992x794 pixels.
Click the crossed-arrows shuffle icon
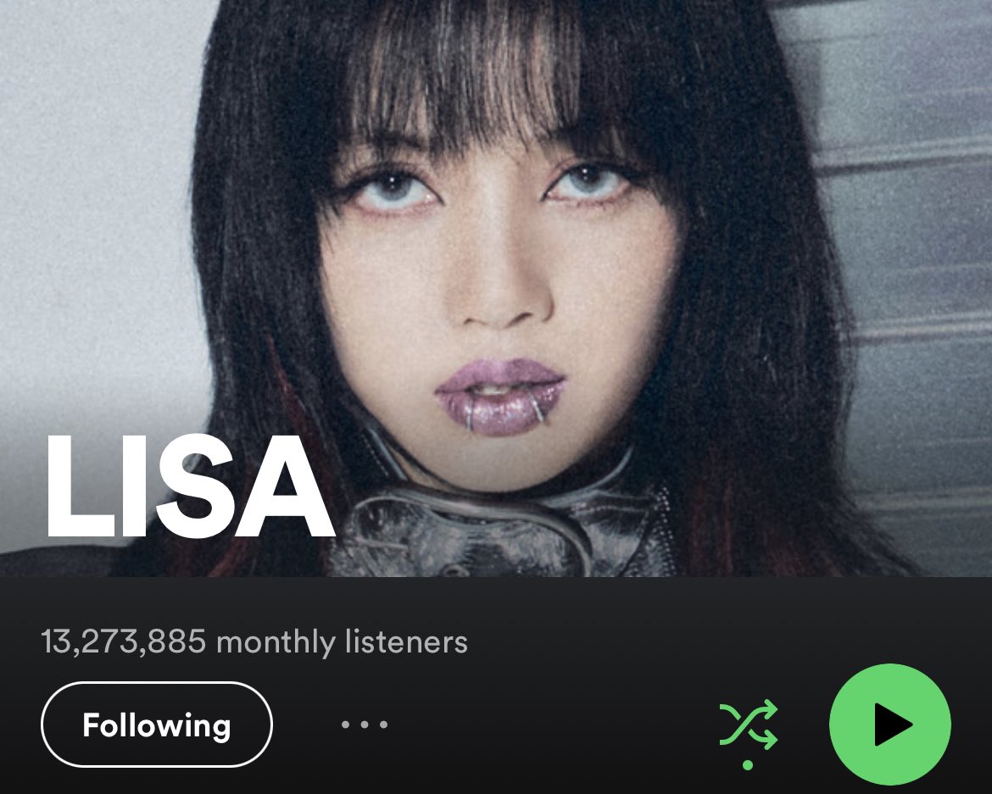749,725
